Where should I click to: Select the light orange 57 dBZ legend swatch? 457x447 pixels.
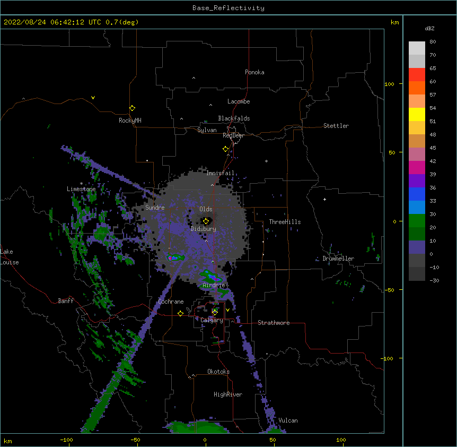tap(417, 101)
